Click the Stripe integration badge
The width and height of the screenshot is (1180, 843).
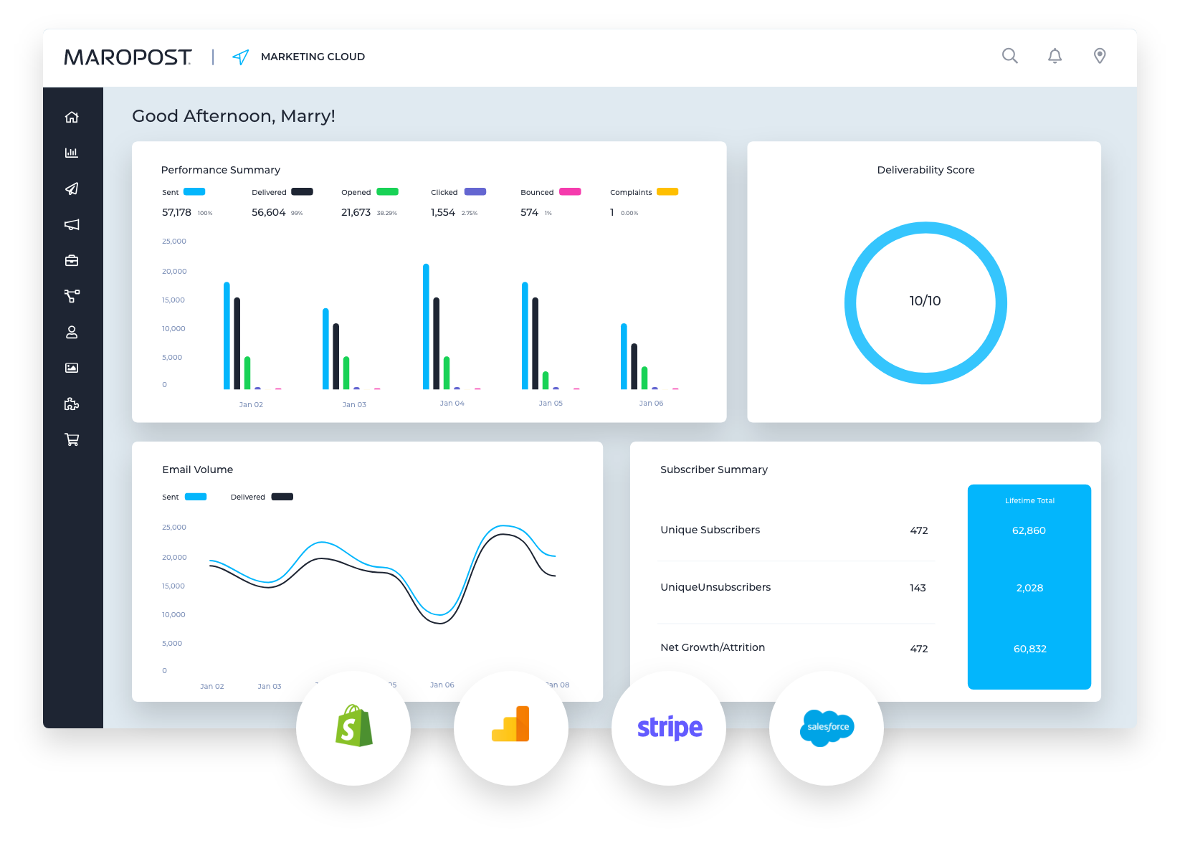[x=669, y=728]
